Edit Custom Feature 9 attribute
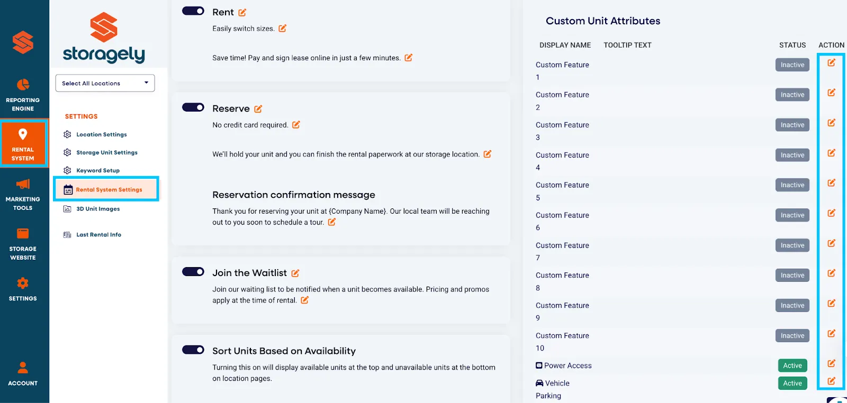 pyautogui.click(x=832, y=303)
